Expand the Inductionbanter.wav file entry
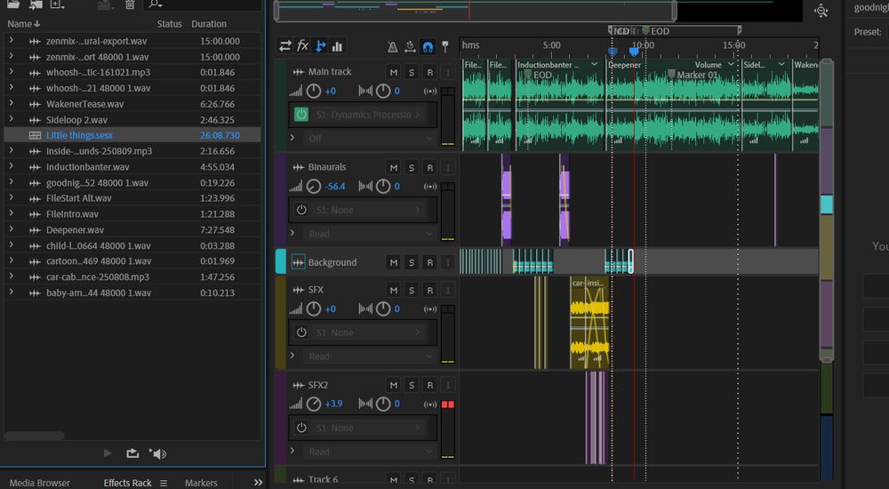Viewport: 889px width, 489px height. [x=11, y=167]
